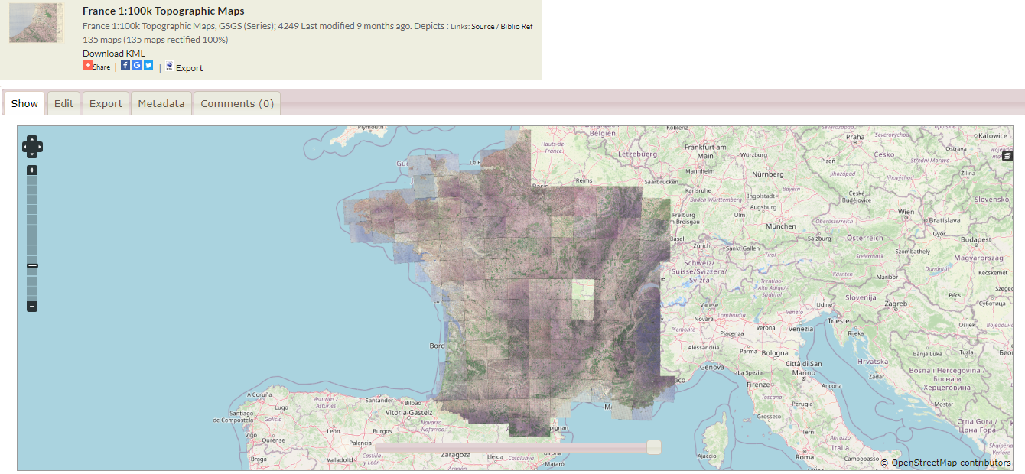Image resolution: width=1025 pixels, height=474 pixels.
Task: Share on Facebook icon
Action: coord(125,66)
